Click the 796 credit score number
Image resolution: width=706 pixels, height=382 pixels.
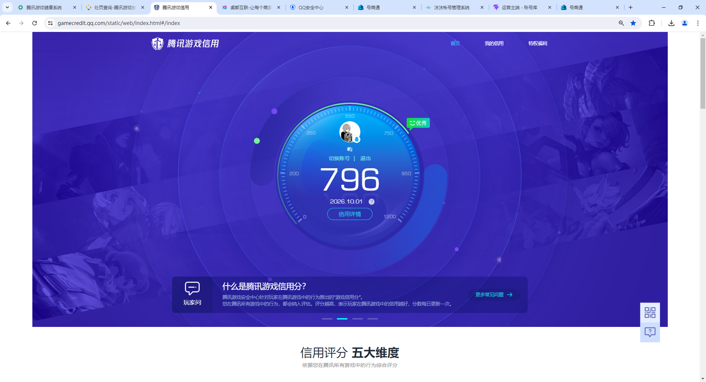[350, 180]
